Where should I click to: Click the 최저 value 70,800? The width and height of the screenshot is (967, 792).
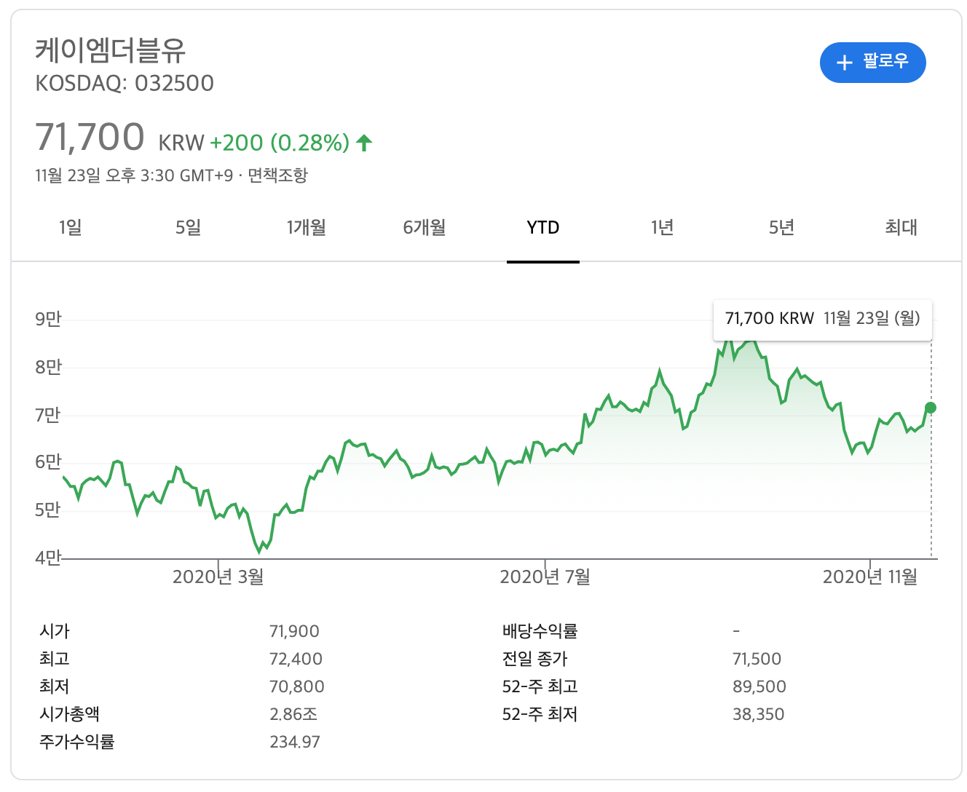296,687
